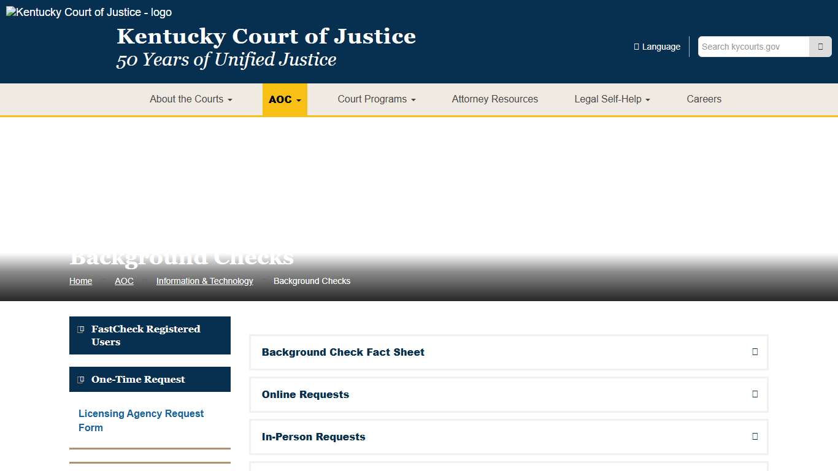Select the One-Time Request panel
Image resolution: width=838 pixels, height=471 pixels.
150,379
